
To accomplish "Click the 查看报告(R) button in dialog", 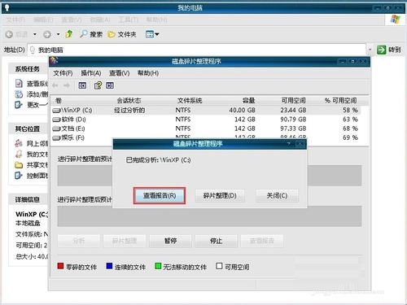I will (160, 195).
